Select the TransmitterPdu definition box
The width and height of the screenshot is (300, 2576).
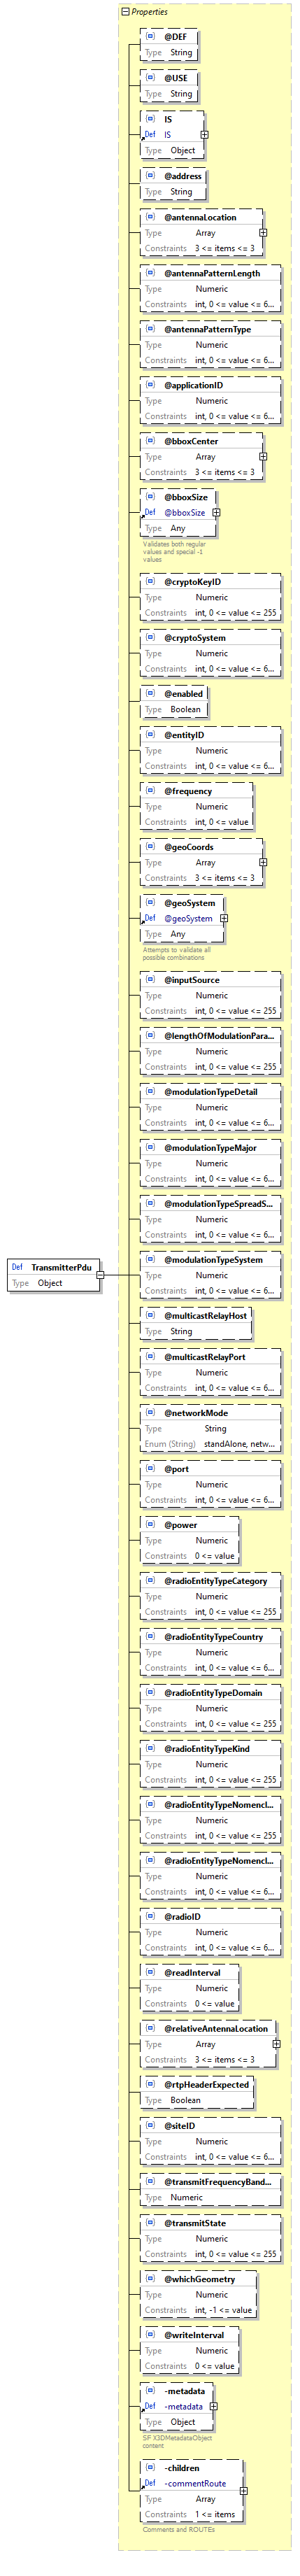coord(54,1275)
